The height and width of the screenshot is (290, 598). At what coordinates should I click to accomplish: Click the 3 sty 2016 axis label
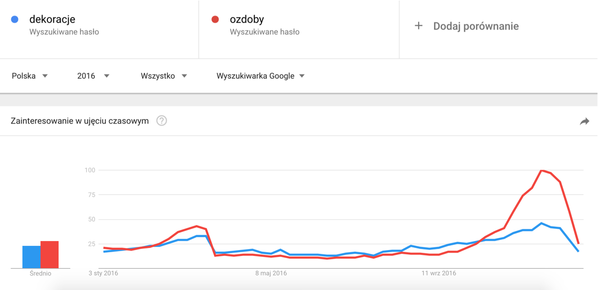coord(103,274)
